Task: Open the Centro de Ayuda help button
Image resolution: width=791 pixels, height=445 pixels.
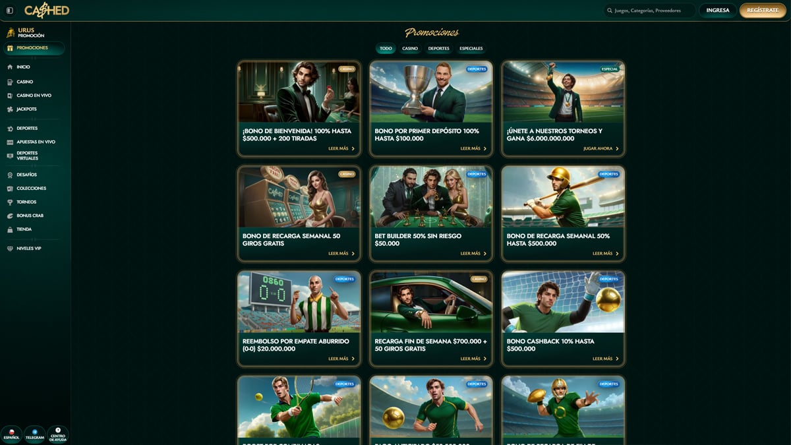Action: tap(58, 434)
